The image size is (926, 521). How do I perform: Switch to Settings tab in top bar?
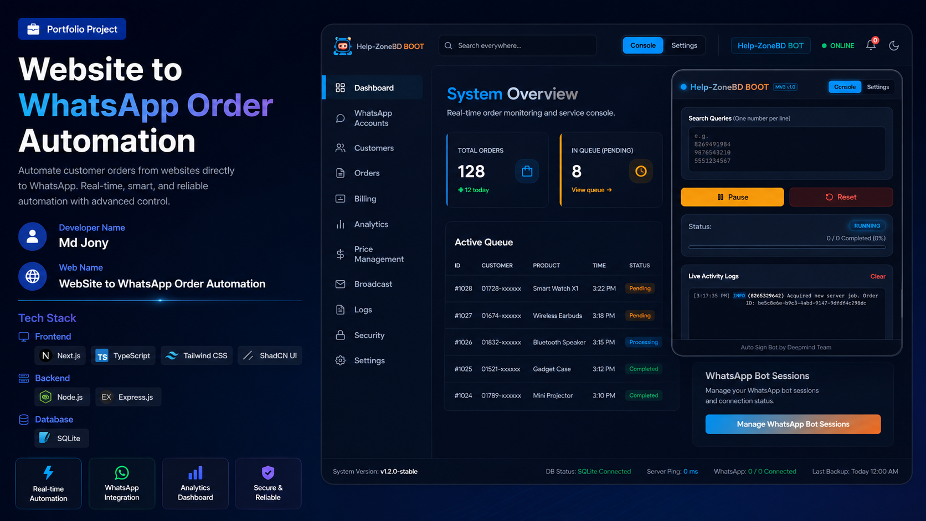[684, 45]
